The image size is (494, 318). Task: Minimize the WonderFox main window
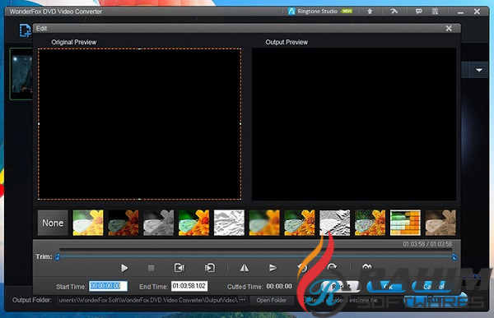tap(460, 12)
